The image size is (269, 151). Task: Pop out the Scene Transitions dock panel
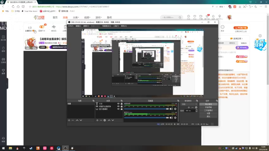197,101
